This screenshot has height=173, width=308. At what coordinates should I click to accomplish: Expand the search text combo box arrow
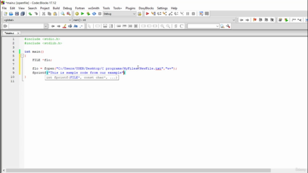(x=46, y=26)
